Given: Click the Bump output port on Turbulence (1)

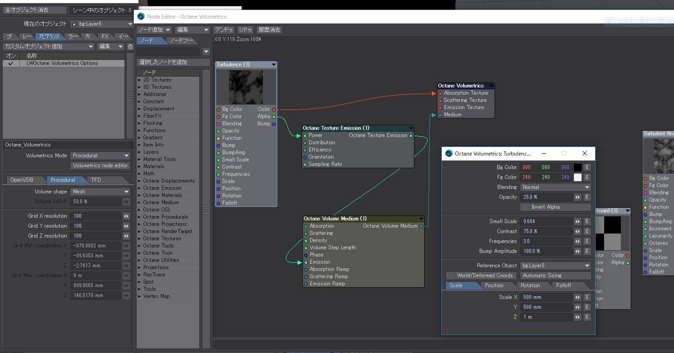Looking at the screenshot, I should pyautogui.click(x=274, y=124).
